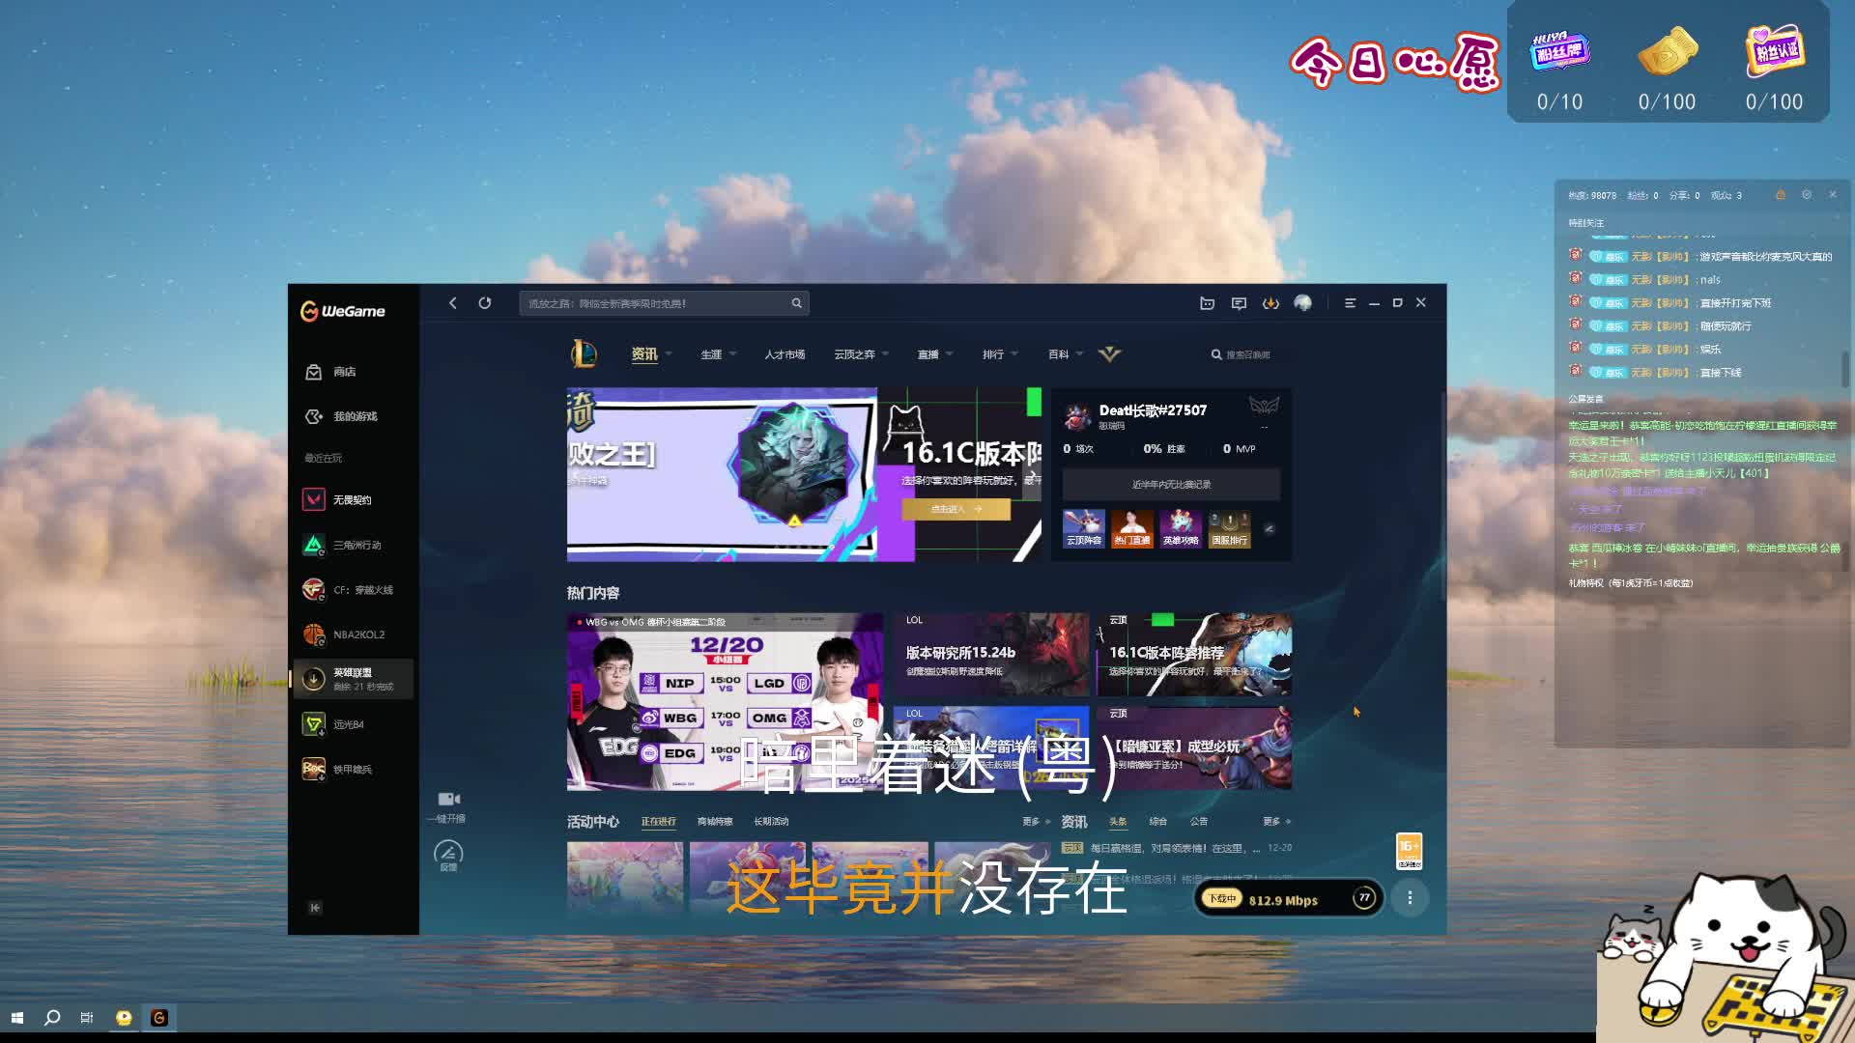Open the messages icon in header
1855x1043 pixels.
pos(1239,303)
